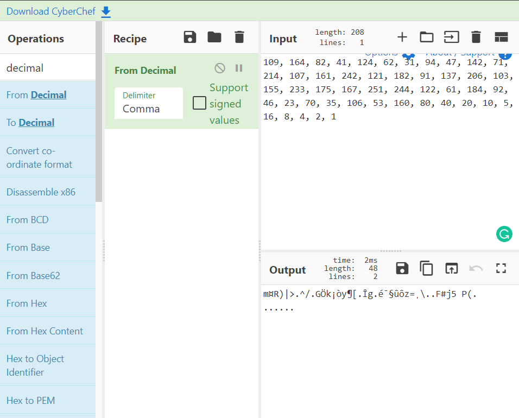Click the Recipe heading

tap(130, 39)
